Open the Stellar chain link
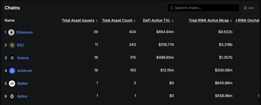261x105 pixels. pyautogui.click(x=22, y=83)
